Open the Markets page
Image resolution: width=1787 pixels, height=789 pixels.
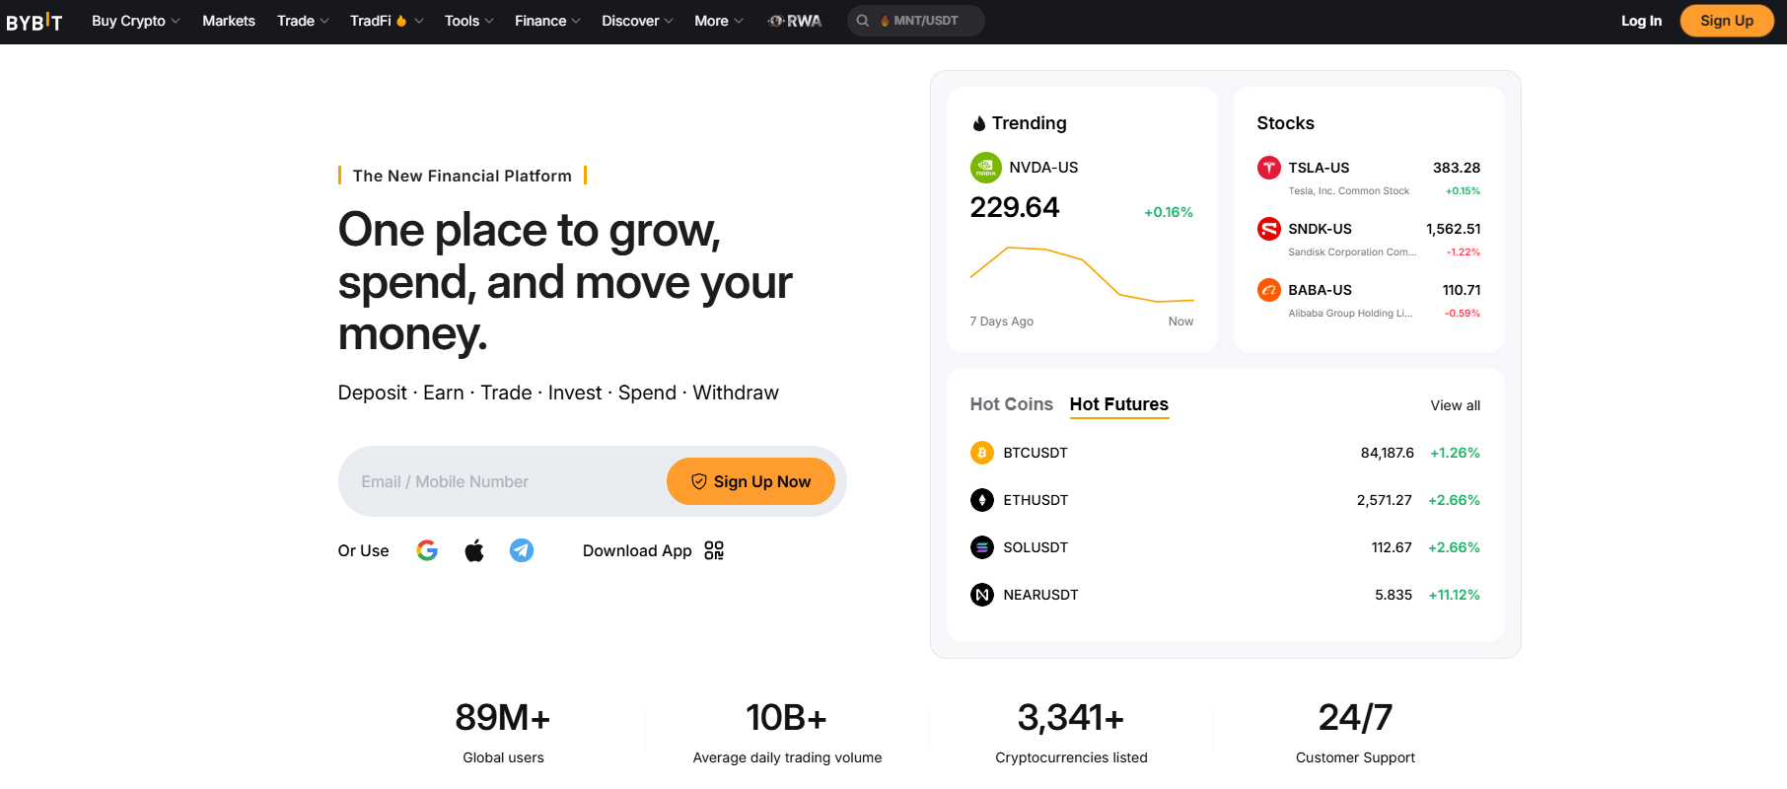point(229,21)
